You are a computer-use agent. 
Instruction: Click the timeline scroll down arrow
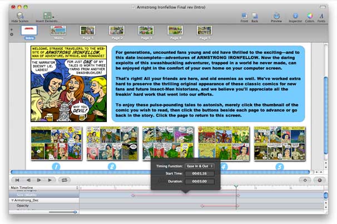(326, 207)
